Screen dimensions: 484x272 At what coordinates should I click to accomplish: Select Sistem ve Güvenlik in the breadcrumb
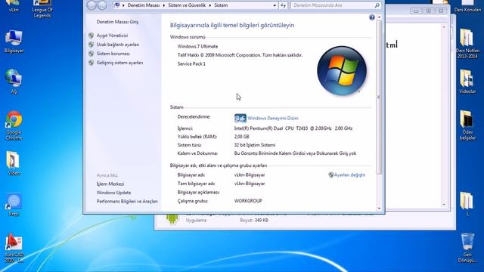click(x=187, y=5)
